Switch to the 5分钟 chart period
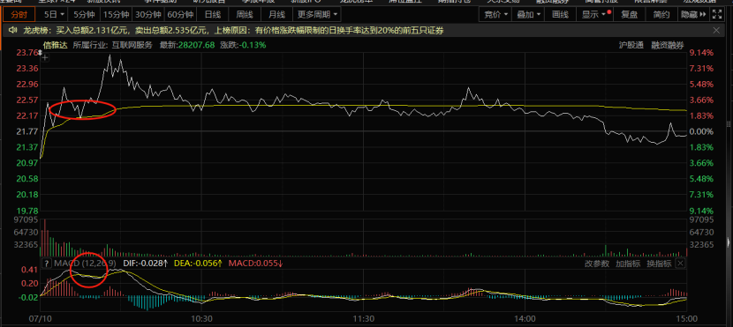This screenshot has height=327, width=733. (x=84, y=14)
